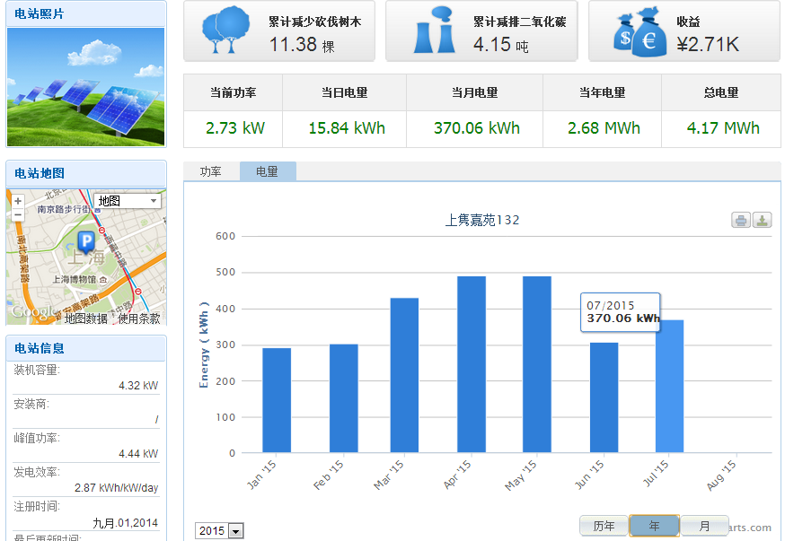Click the blue P marker on map
Viewport: 785px width, 541px height.
pos(86,240)
